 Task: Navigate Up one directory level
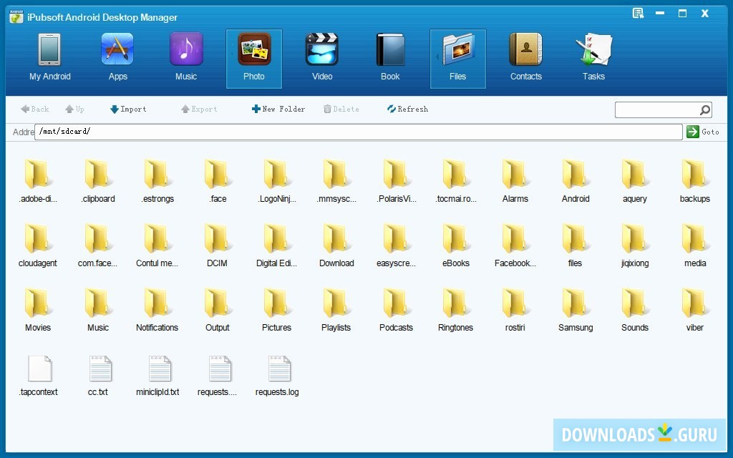74,109
